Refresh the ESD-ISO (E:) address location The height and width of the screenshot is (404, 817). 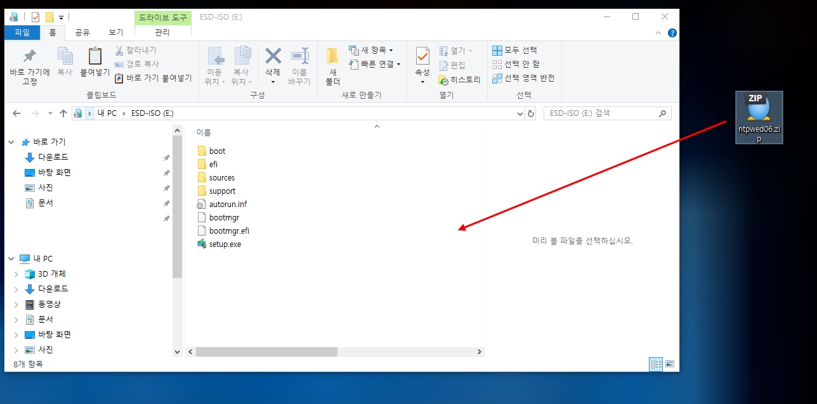531,113
